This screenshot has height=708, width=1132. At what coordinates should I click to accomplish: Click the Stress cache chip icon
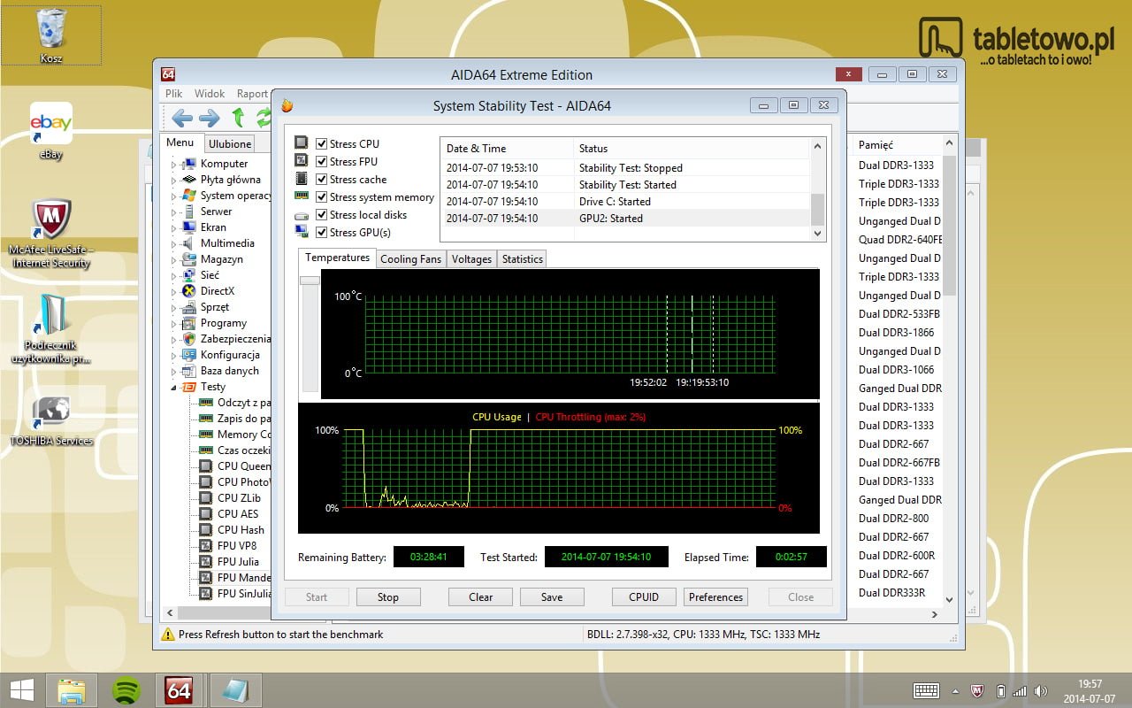302,179
